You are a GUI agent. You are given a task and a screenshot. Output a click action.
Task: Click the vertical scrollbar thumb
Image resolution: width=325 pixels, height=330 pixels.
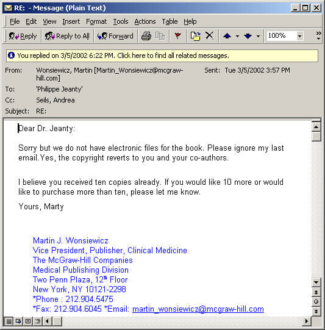[316, 137]
